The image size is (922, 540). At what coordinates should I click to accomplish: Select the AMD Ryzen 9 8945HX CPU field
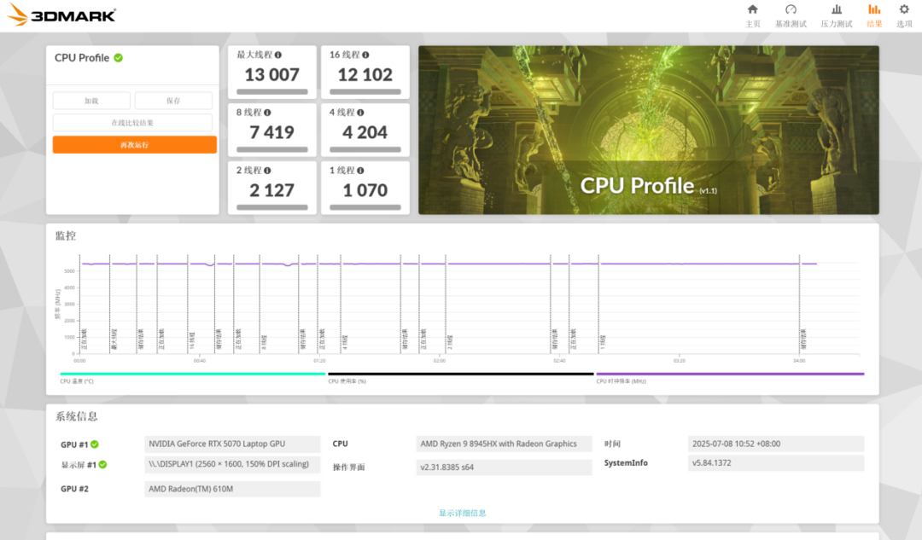pyautogui.click(x=504, y=444)
